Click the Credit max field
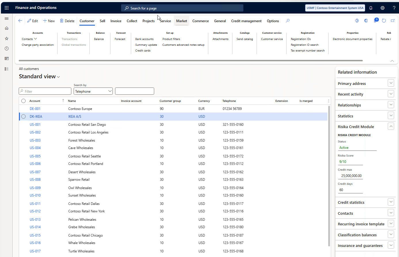Viewport: 399px width, 257px height. pos(350,176)
